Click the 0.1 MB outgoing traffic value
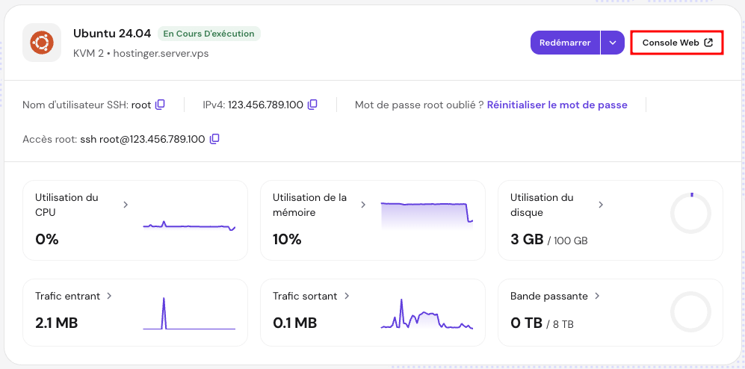Image resolution: width=745 pixels, height=369 pixels. pyautogui.click(x=294, y=323)
